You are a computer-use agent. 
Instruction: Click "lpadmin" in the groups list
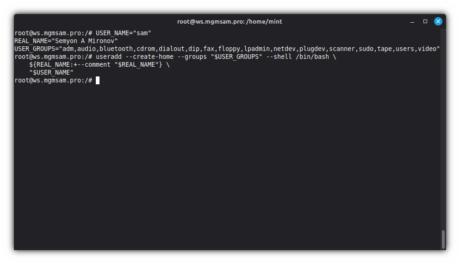click(x=257, y=49)
